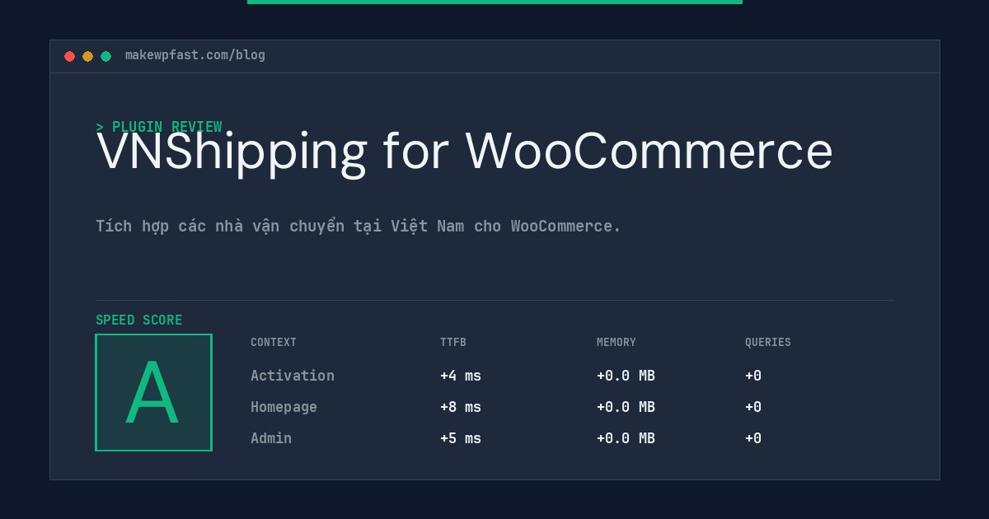Click Admin's +0 queries value

(x=753, y=438)
